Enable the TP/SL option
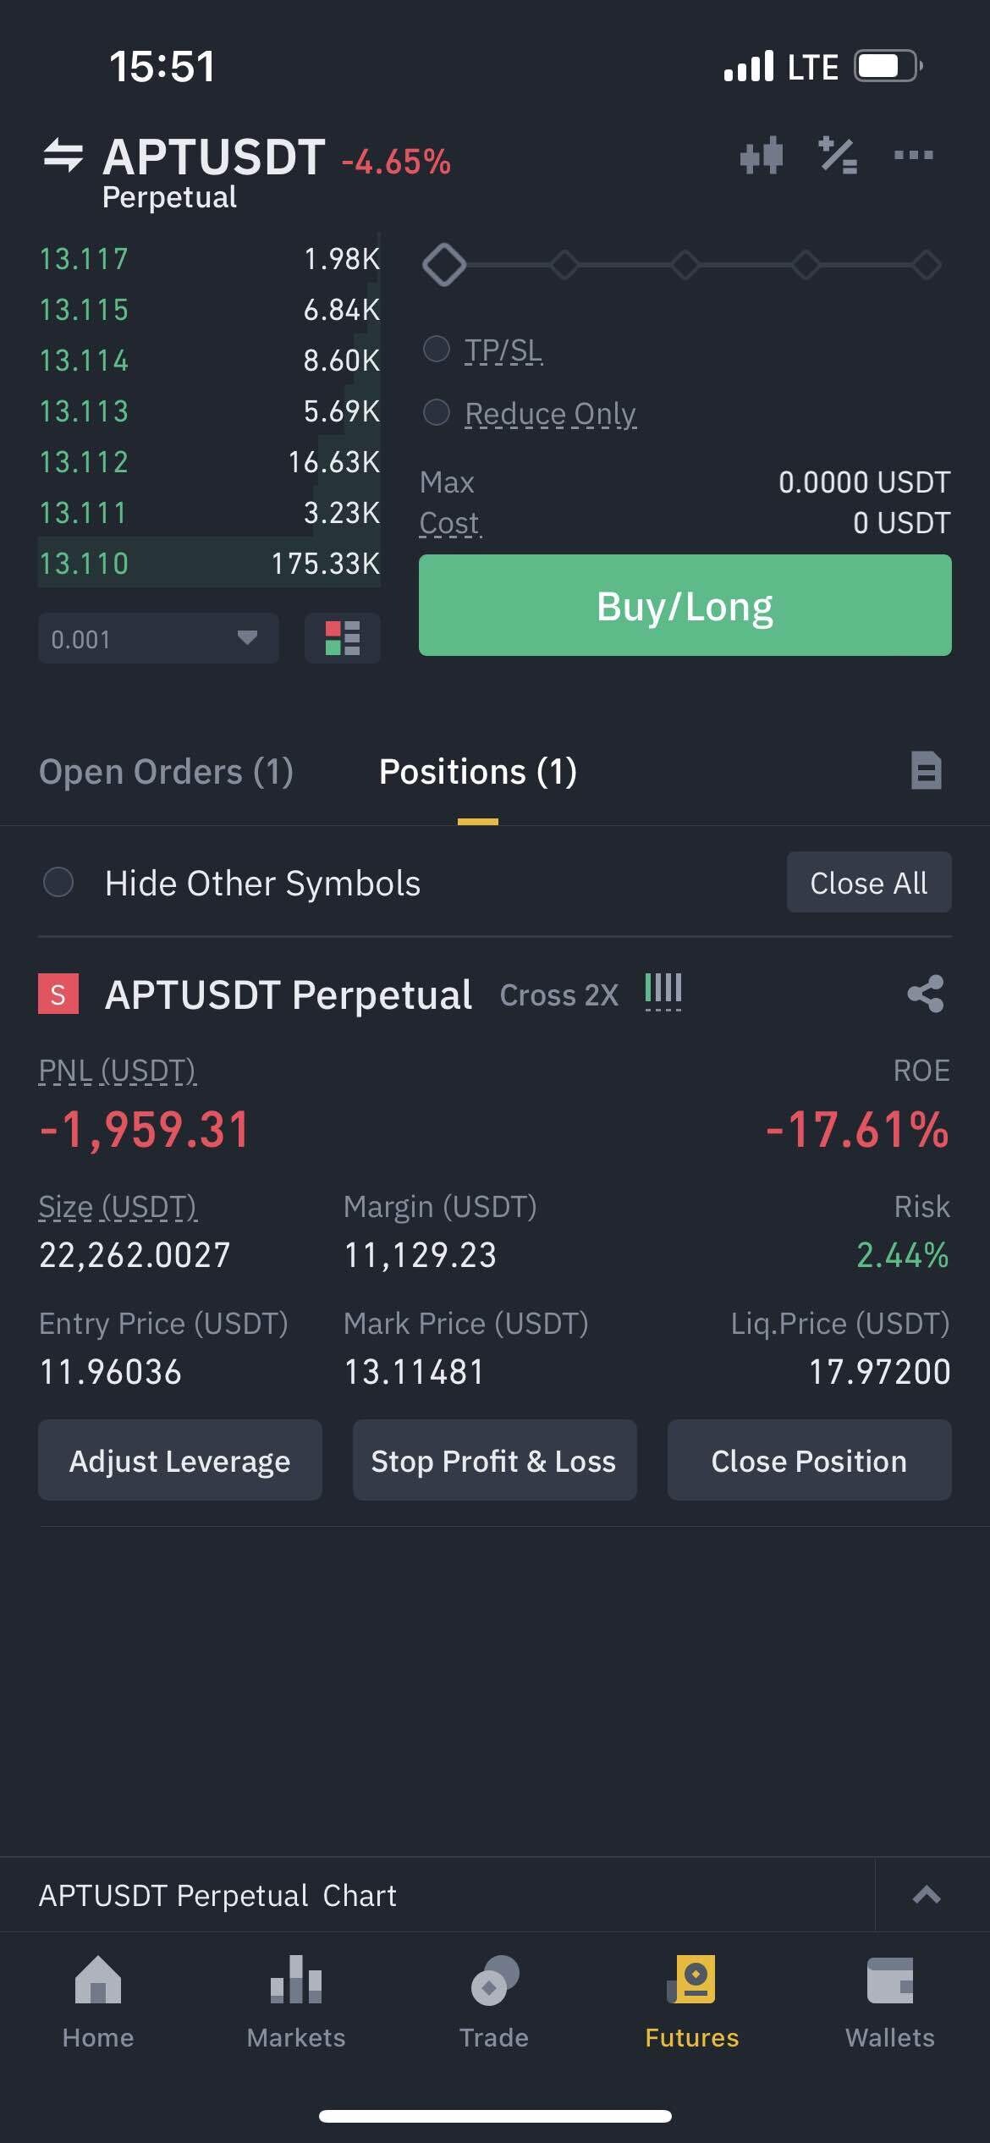This screenshot has width=990, height=2143. (436, 349)
